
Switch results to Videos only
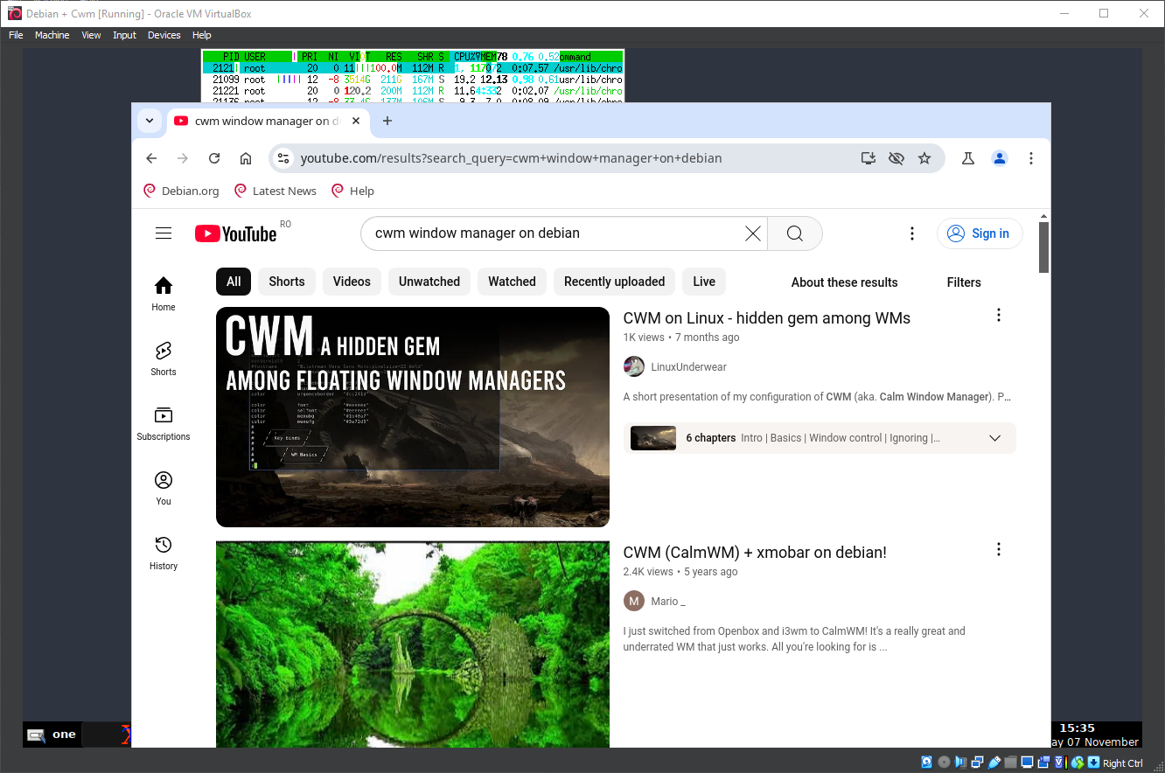click(x=352, y=282)
